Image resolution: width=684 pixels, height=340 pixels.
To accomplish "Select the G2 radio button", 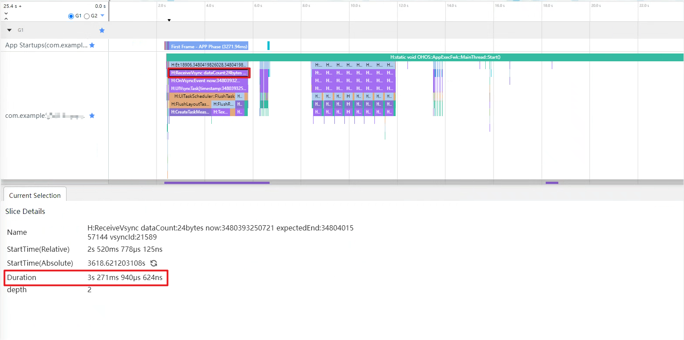I will (x=87, y=16).
